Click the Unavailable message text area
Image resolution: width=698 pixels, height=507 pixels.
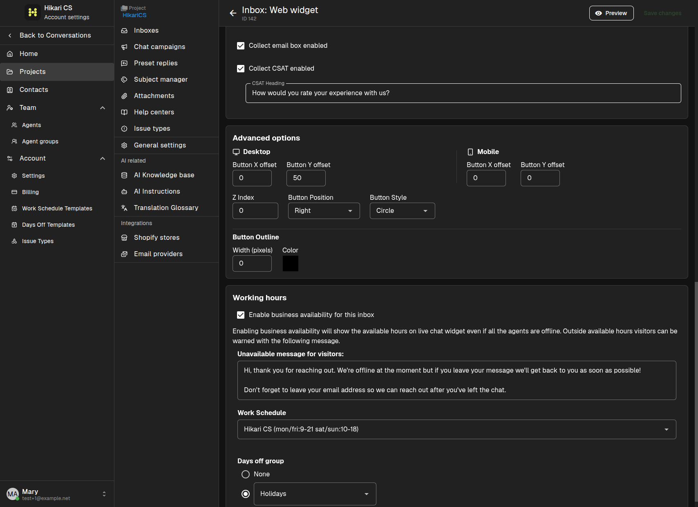click(x=456, y=380)
